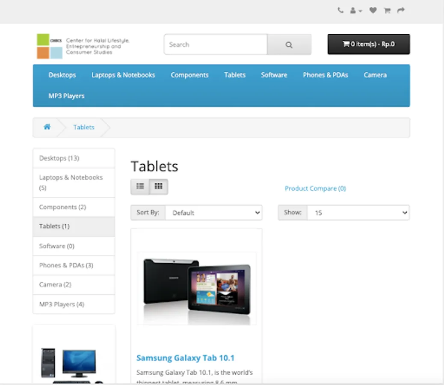
Task: Click the Samsung Galaxy Tab product image
Action: tap(196, 288)
